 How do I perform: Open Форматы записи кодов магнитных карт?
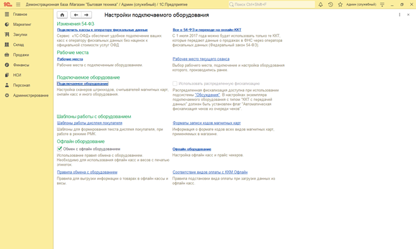pyautogui.click(x=206, y=123)
